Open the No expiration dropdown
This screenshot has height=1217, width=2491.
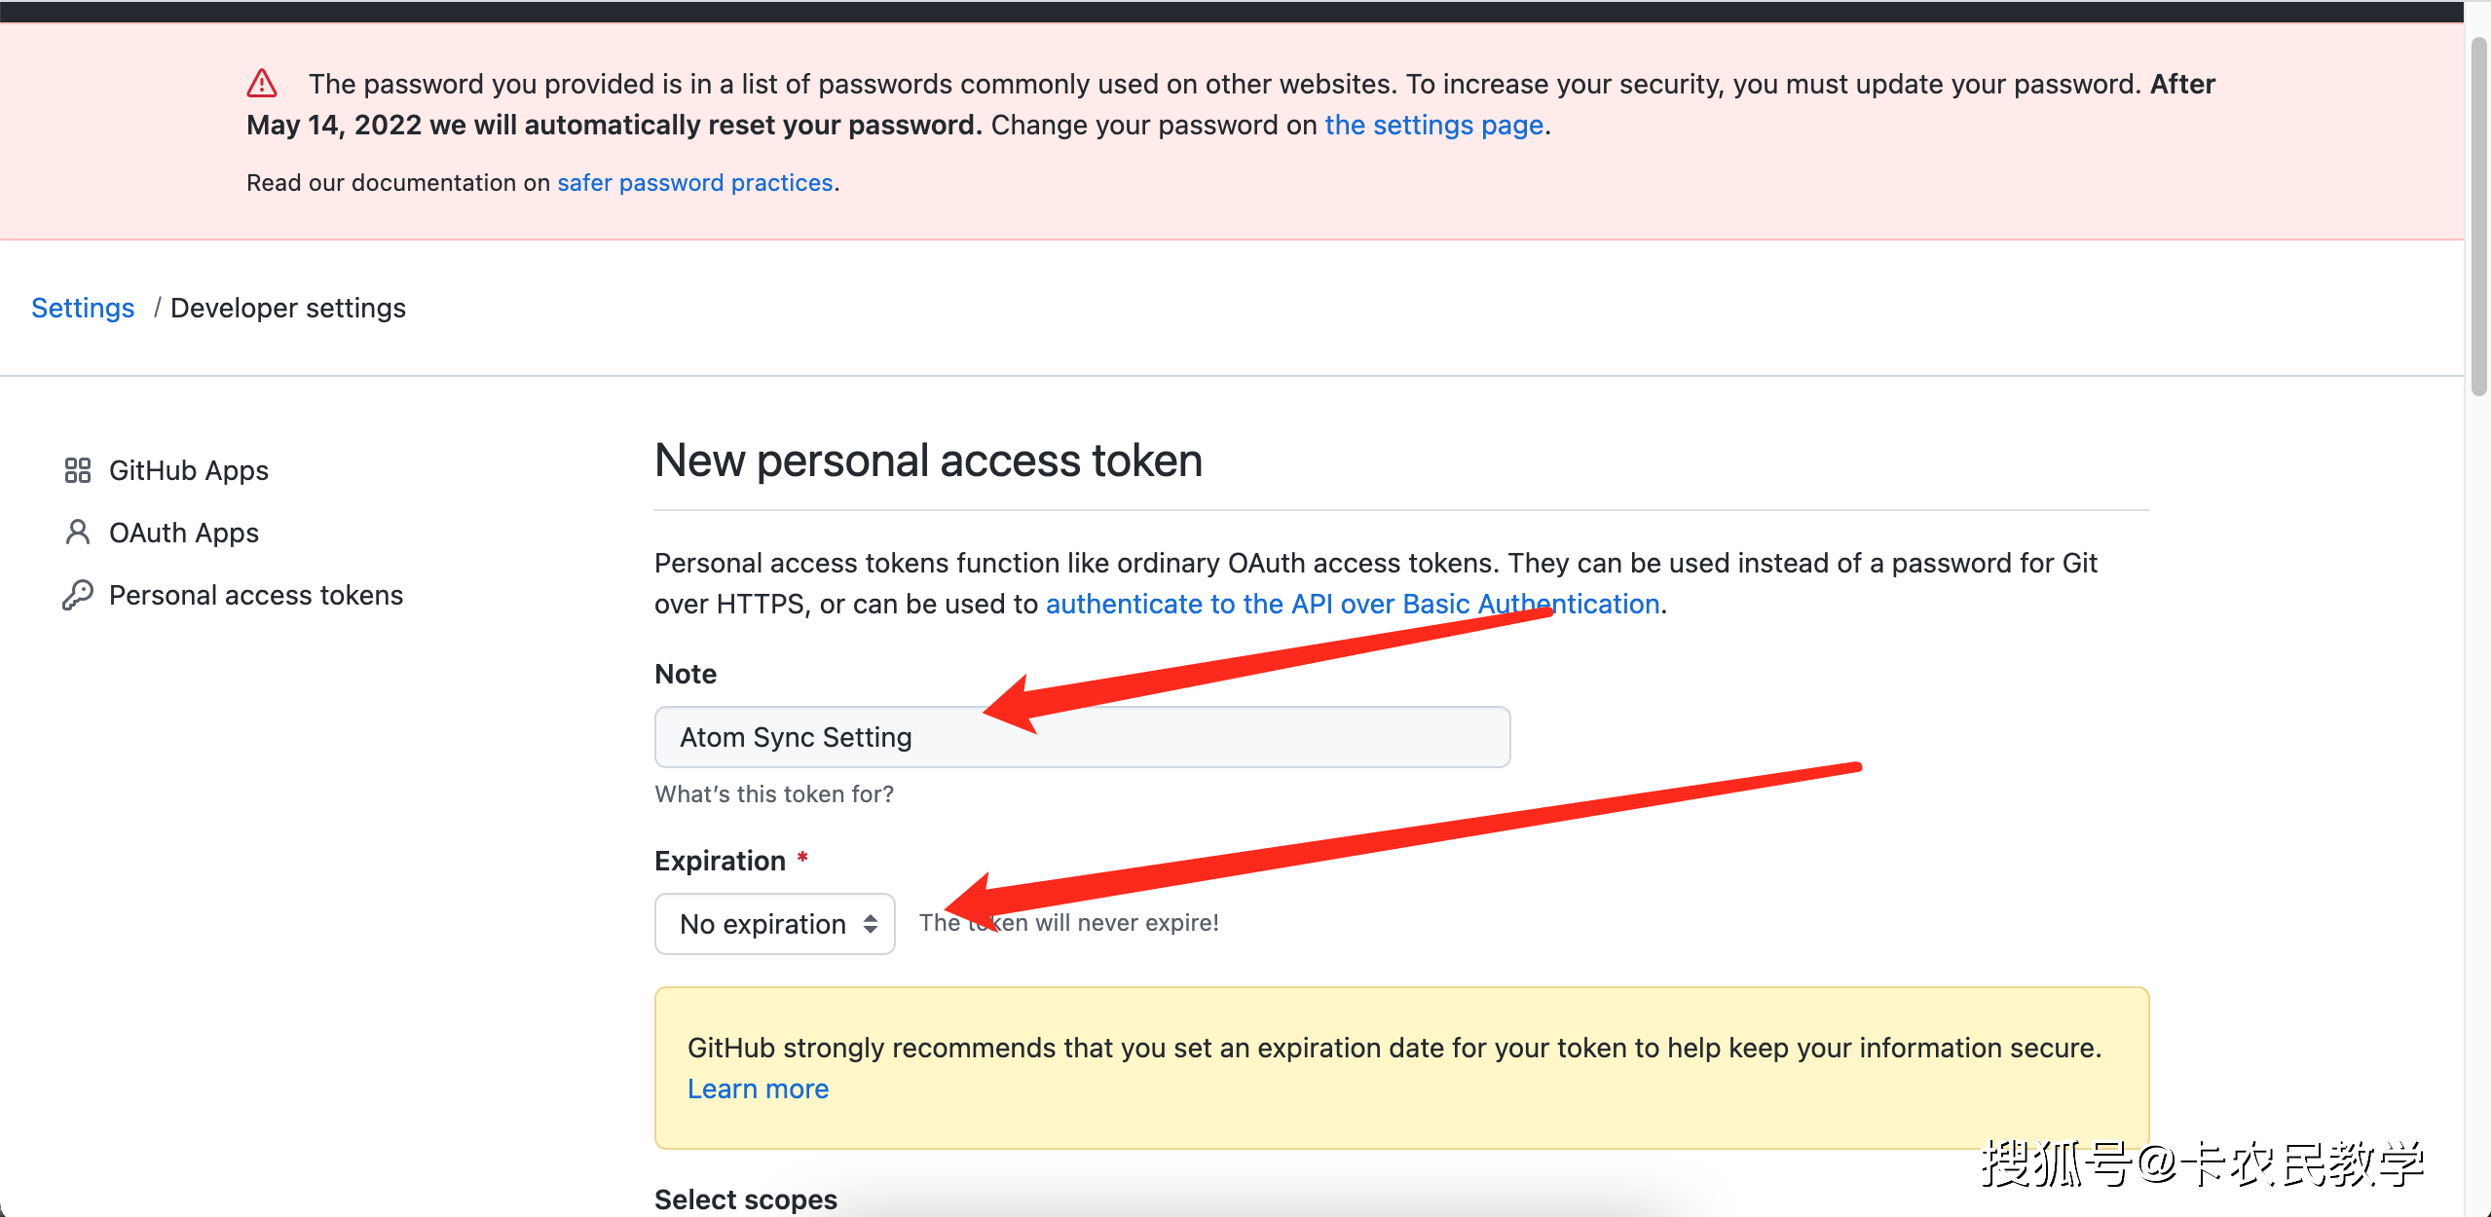point(775,924)
